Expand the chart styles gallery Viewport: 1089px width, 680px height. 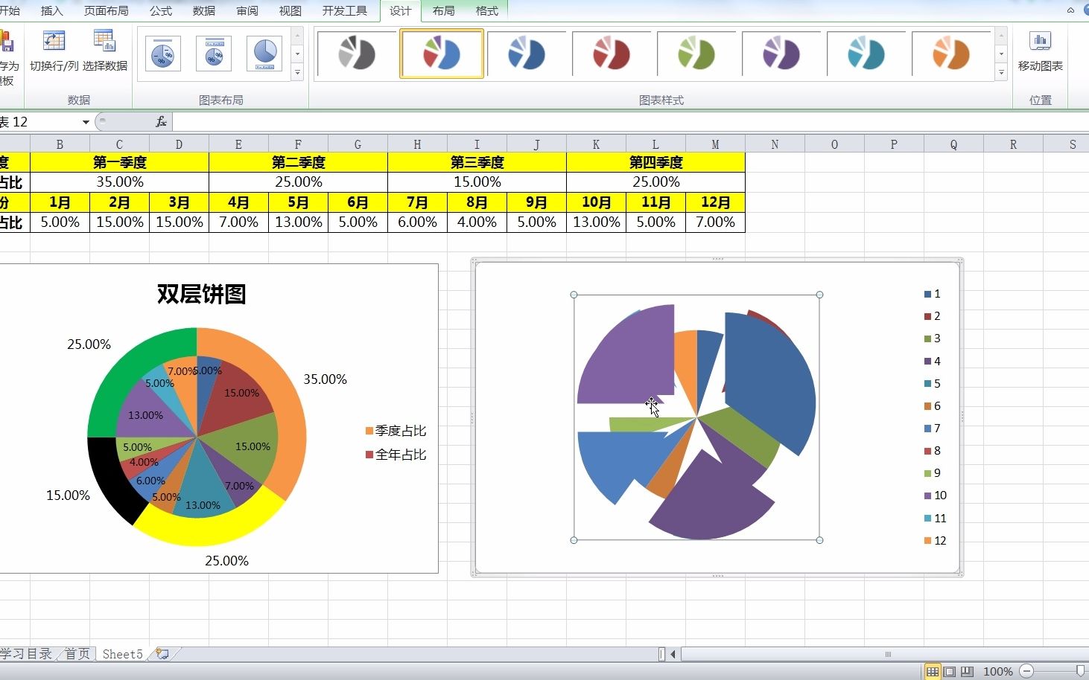(x=1001, y=72)
